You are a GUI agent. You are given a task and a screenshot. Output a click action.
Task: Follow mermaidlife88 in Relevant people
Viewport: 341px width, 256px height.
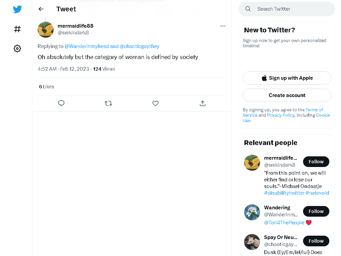[x=316, y=162]
